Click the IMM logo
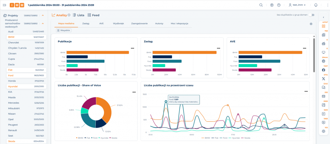The height and width of the screenshot is (144, 330). [x=17, y=5]
